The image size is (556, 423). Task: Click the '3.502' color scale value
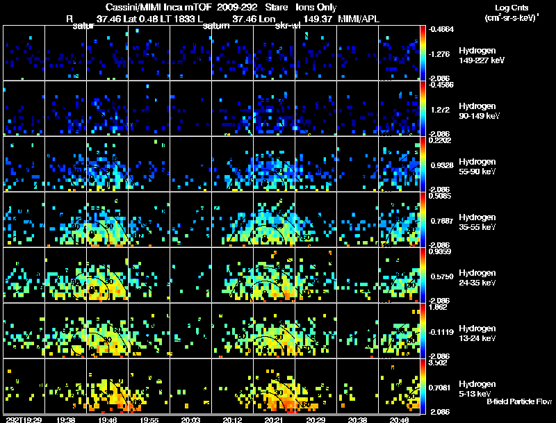point(438,363)
